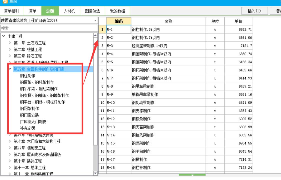Viewport: 281px width, 180px height.
Task: Select row 钢檩条制作
Action: (176, 119)
